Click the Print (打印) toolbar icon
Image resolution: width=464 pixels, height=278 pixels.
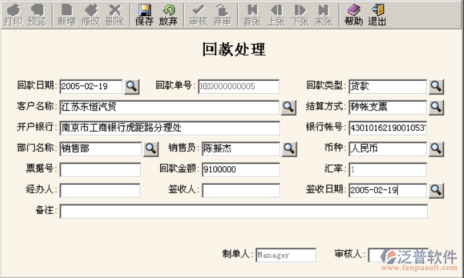coord(13,15)
